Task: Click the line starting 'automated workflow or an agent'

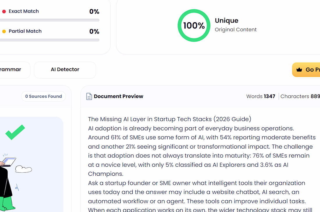Action: point(197,201)
